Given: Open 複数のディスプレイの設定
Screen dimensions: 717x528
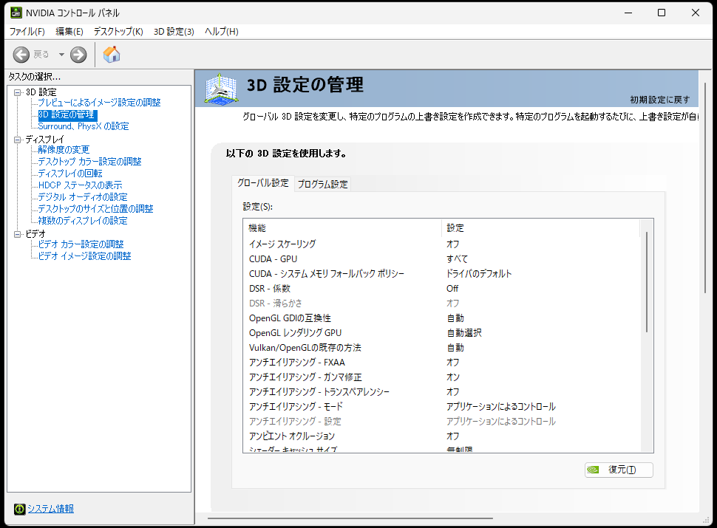Looking at the screenshot, I should 83,221.
